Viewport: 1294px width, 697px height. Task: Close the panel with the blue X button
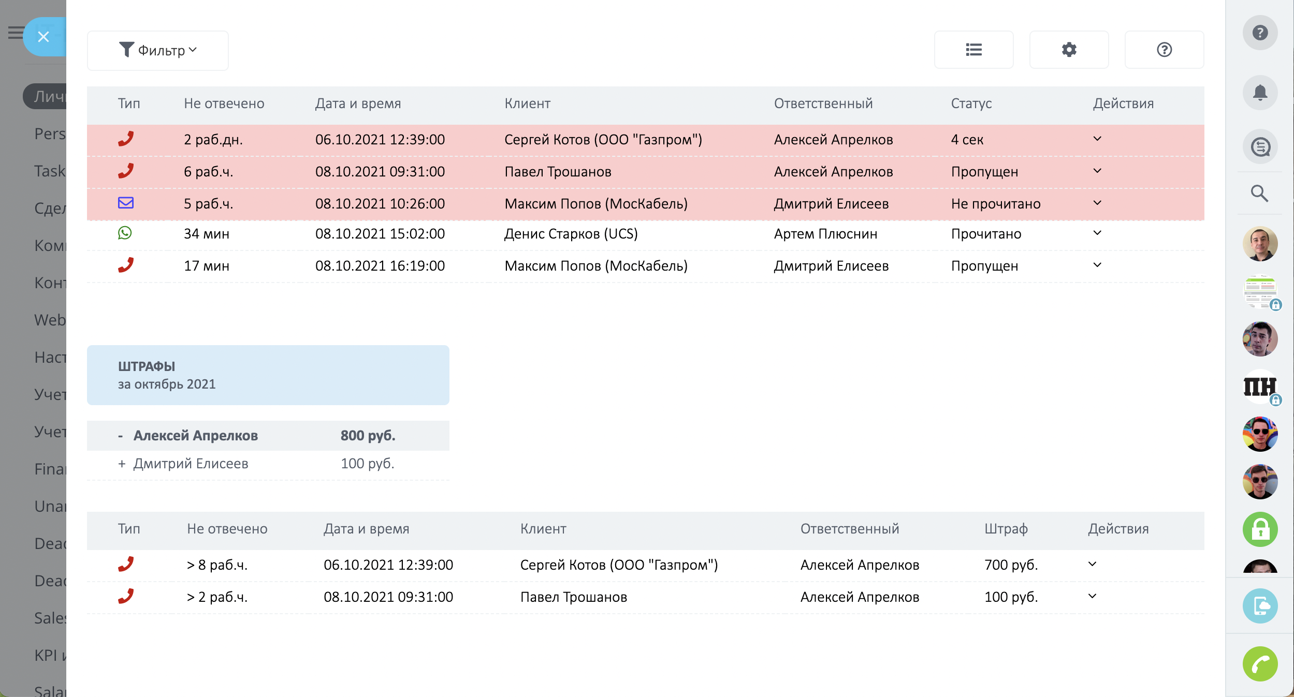coord(43,37)
